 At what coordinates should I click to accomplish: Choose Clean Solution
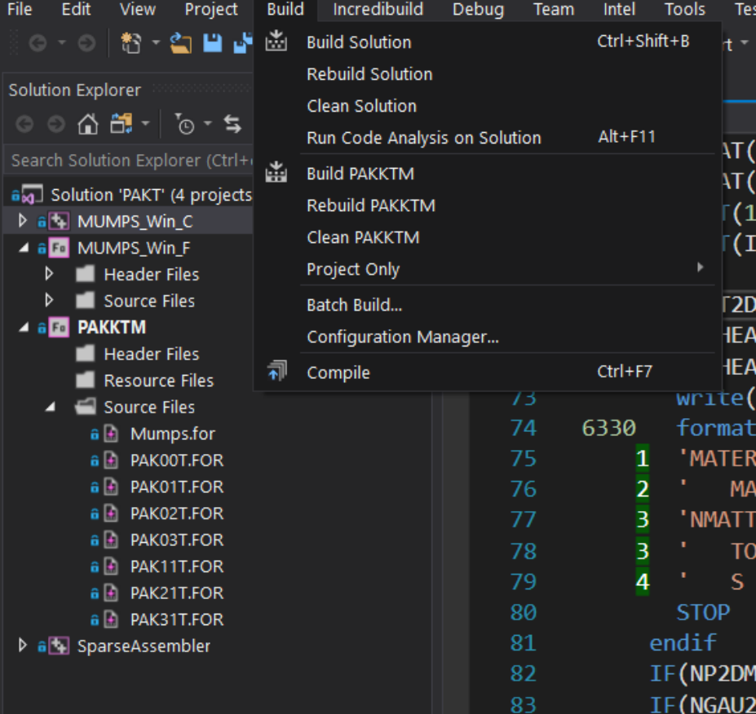[x=487, y=106]
